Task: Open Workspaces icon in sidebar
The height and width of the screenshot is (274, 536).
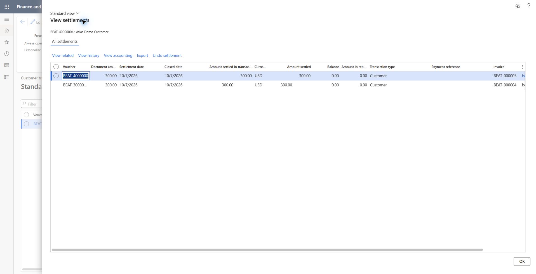Action: (x=7, y=65)
